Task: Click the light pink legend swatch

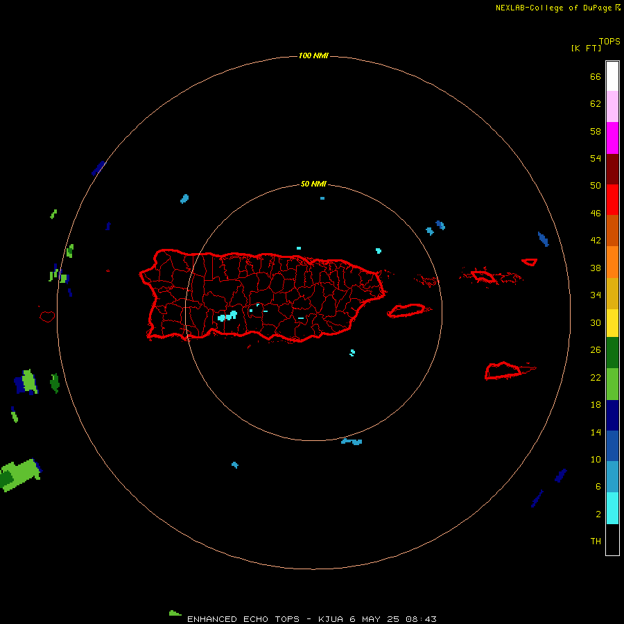Action: pos(612,107)
